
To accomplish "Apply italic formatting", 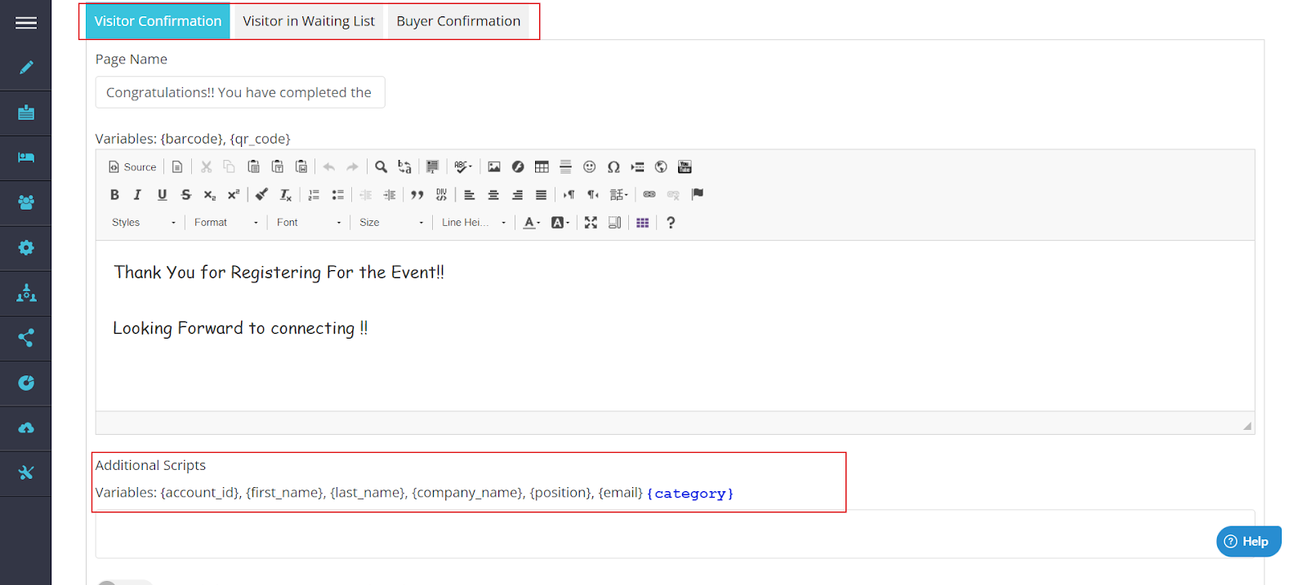I will [137, 194].
